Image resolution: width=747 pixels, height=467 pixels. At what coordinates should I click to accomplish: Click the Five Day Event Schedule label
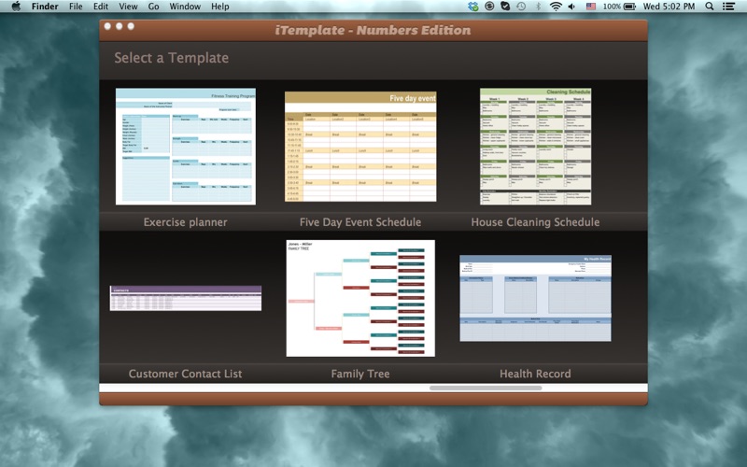point(360,222)
